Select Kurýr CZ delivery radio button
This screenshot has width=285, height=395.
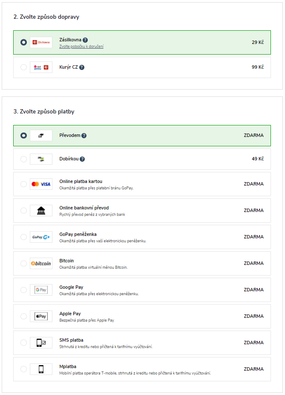(x=24, y=67)
